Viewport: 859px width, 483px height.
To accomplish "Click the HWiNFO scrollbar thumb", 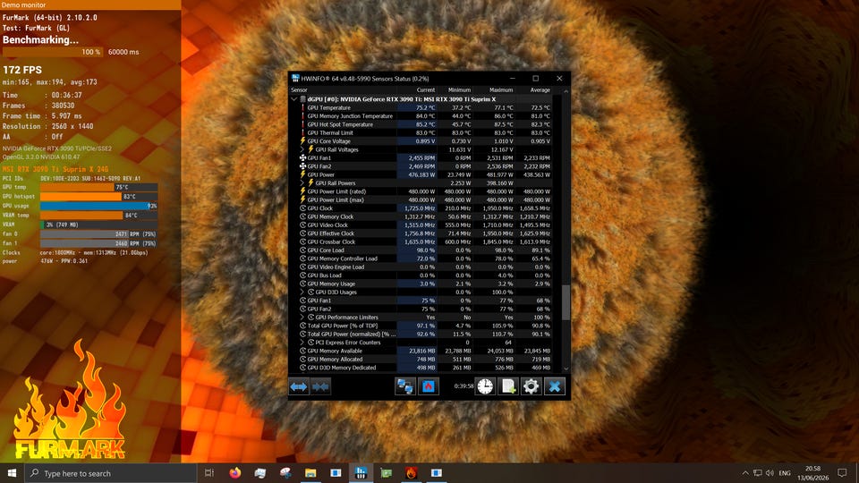I will [566, 302].
